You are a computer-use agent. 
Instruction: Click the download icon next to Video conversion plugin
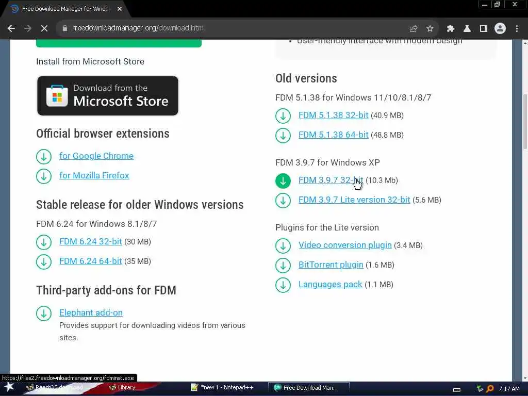point(283,246)
